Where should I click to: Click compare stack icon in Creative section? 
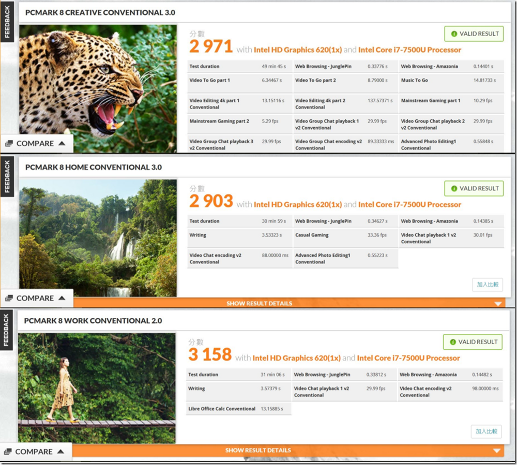9,143
